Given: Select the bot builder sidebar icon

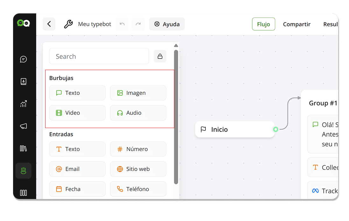Looking at the screenshot, I should pos(23,171).
